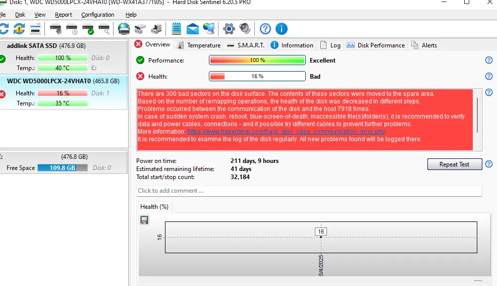The width and height of the screenshot is (497, 286).
Task: Switch to the Log tab
Action: click(330, 45)
